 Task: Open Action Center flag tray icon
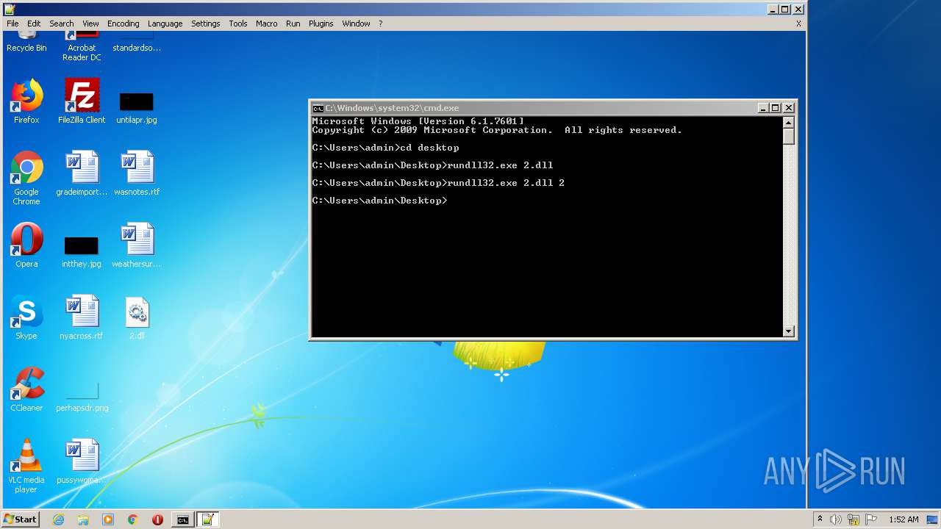point(871,519)
